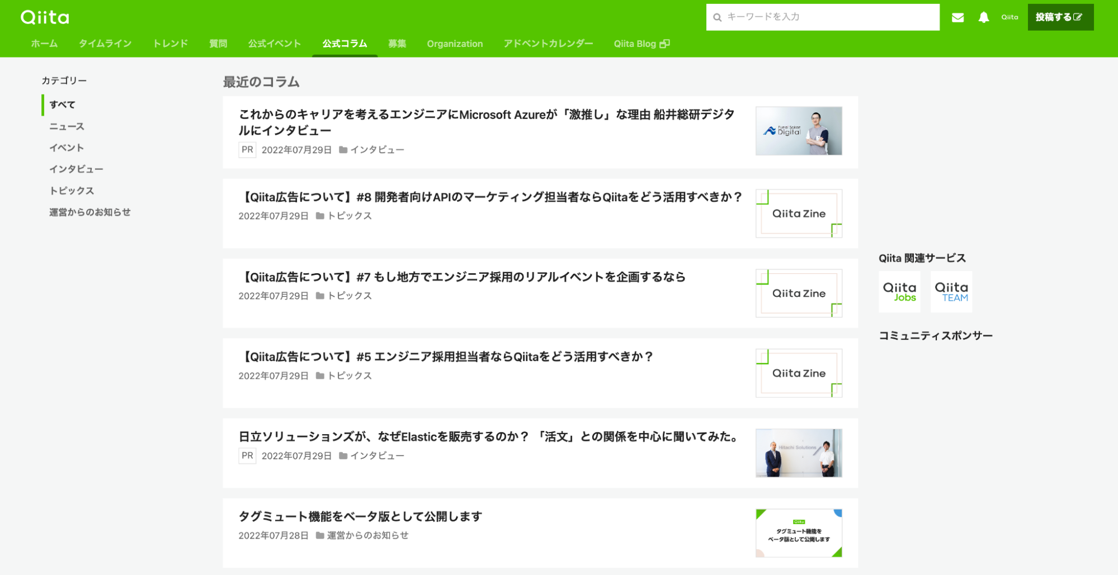Click the Qiita 関連サービス heading
The width and height of the screenshot is (1118, 575).
click(922, 258)
